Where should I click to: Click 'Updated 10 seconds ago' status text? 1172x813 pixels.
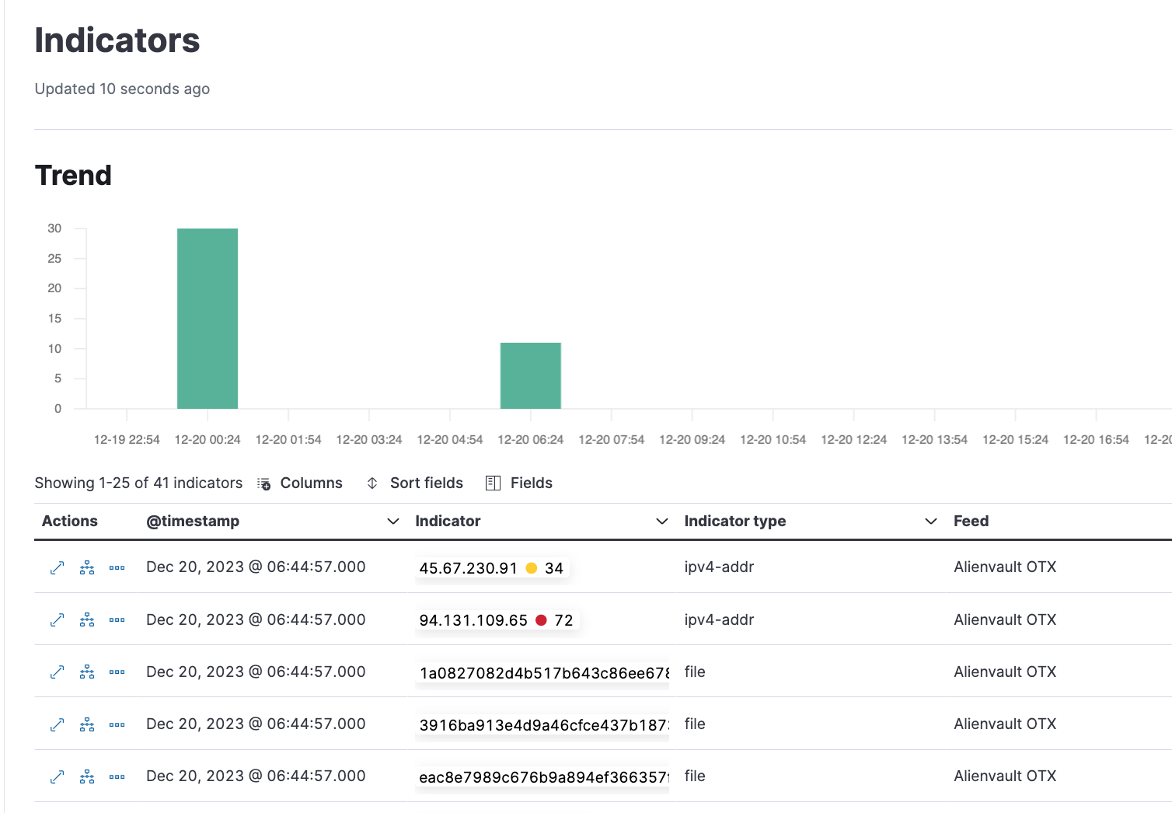pos(122,89)
